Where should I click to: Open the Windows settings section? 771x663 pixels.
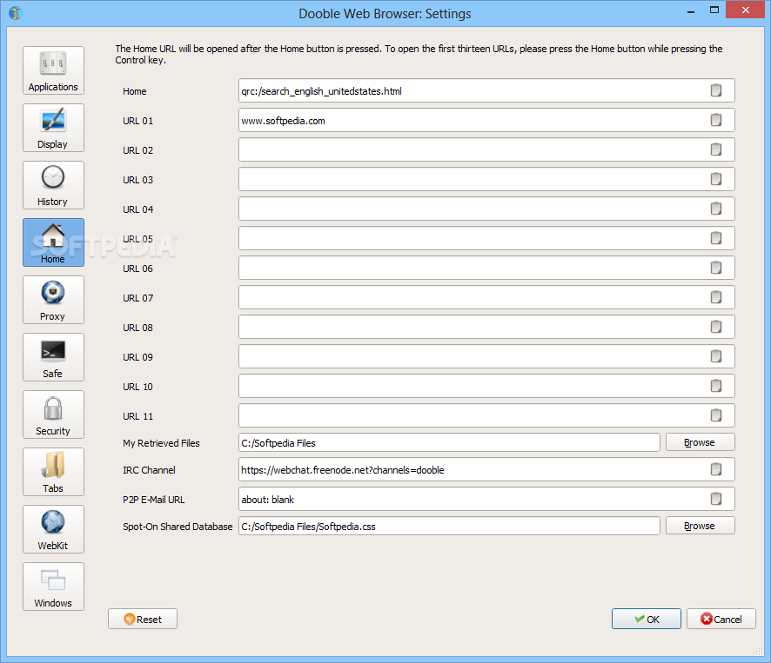point(53,587)
